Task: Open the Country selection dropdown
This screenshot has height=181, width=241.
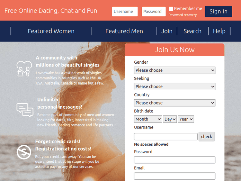Action: (x=174, y=103)
